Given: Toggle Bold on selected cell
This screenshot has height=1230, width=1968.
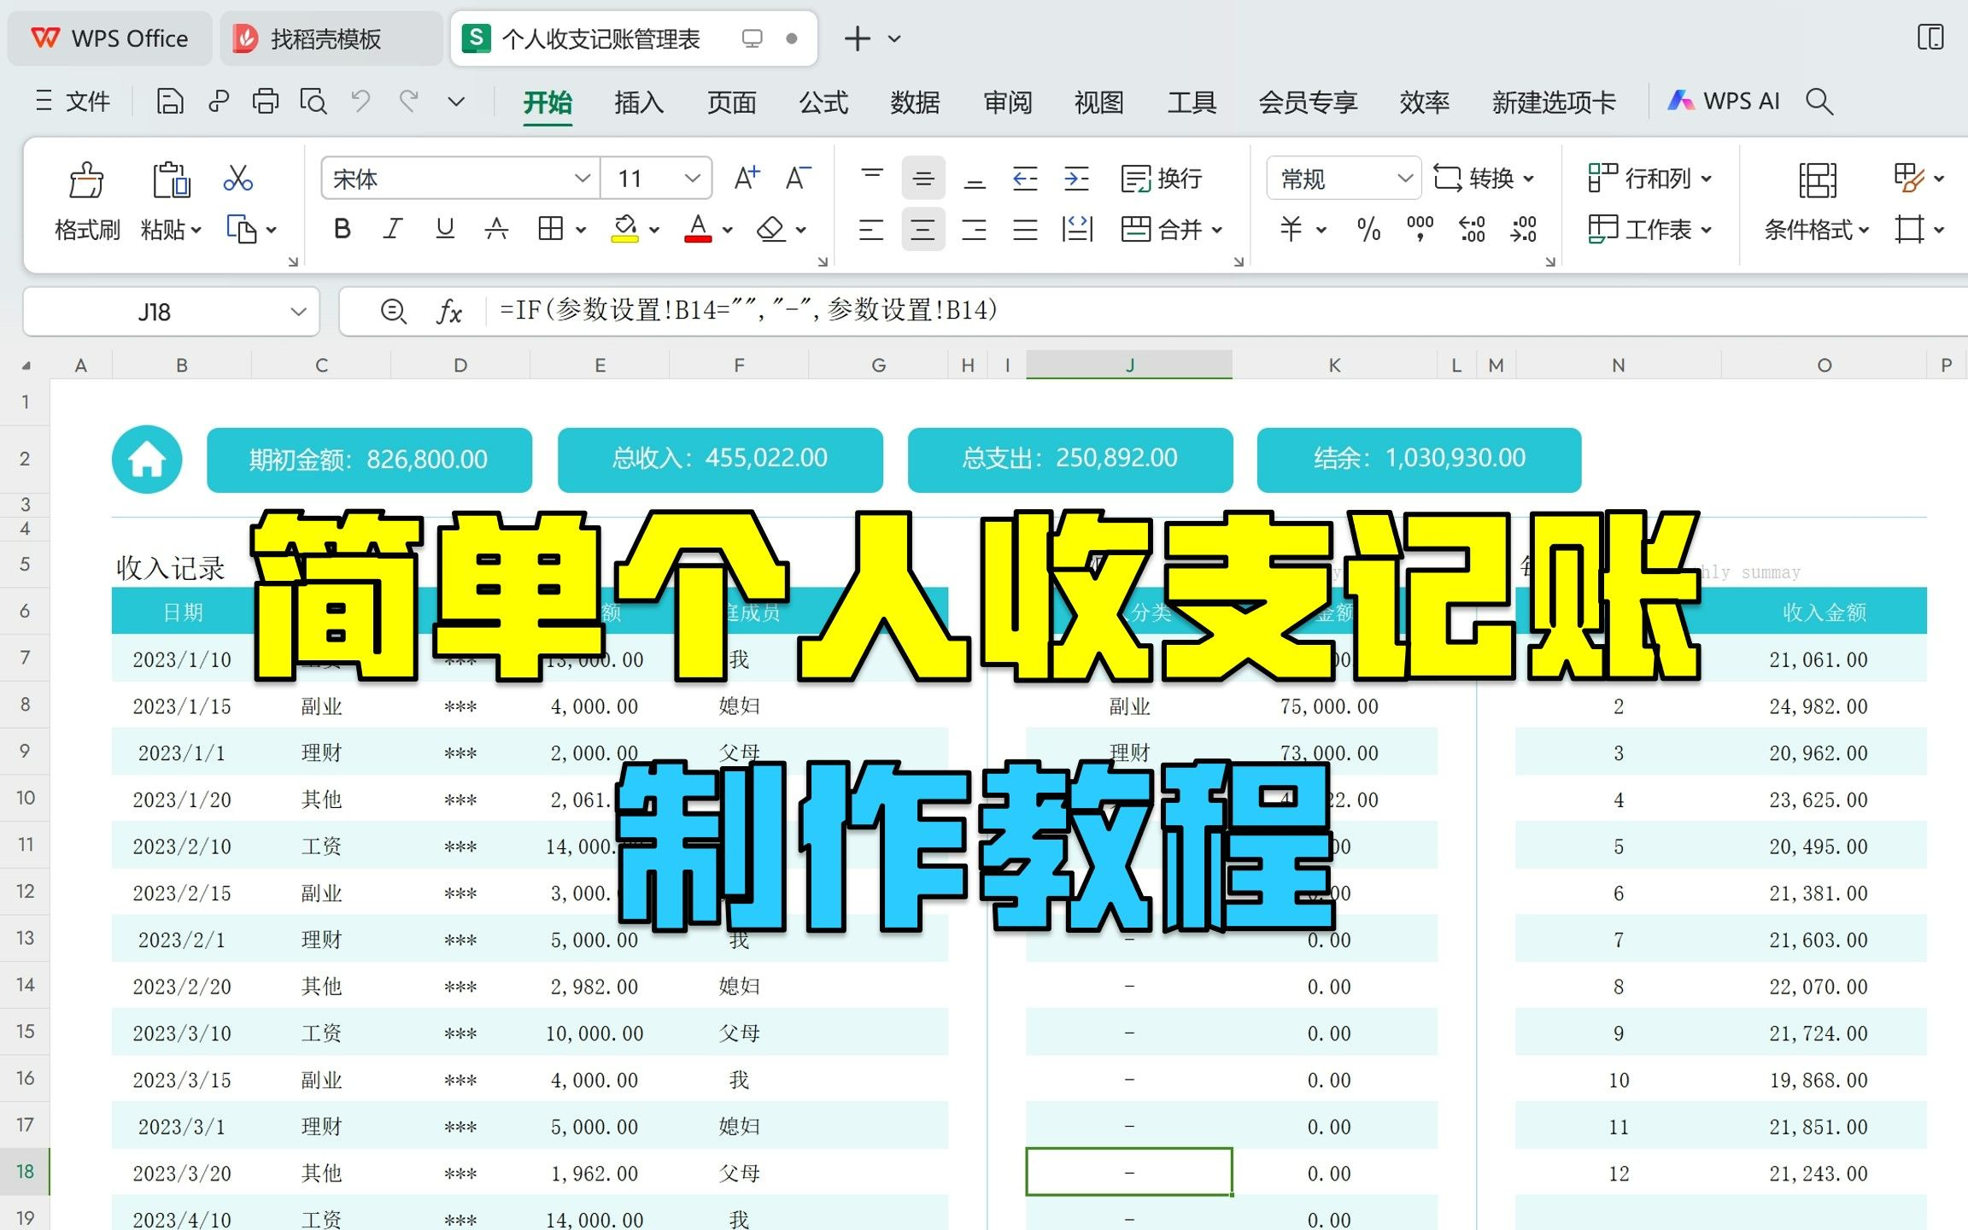Looking at the screenshot, I should click(340, 226).
